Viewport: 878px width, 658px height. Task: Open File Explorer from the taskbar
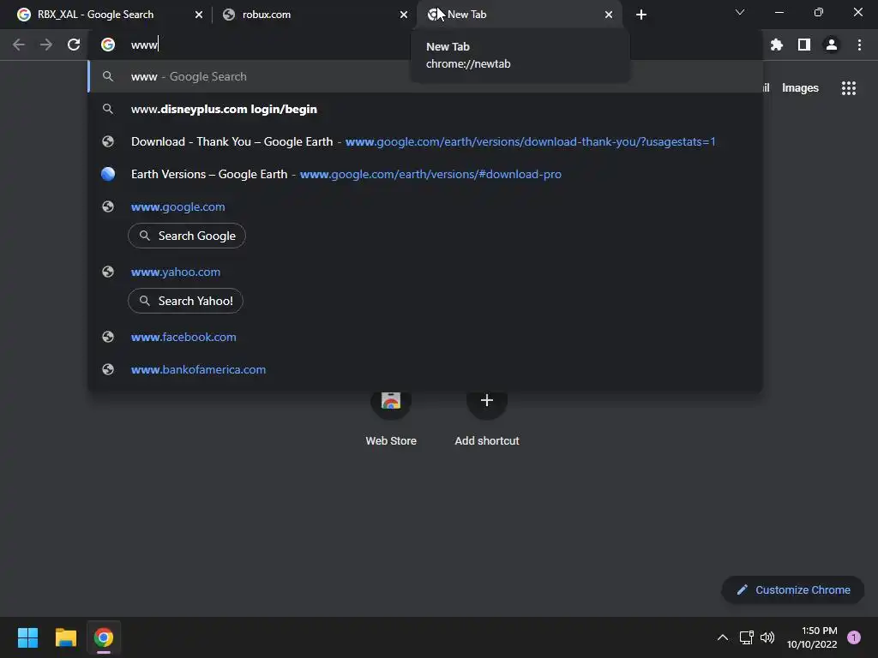(x=65, y=637)
